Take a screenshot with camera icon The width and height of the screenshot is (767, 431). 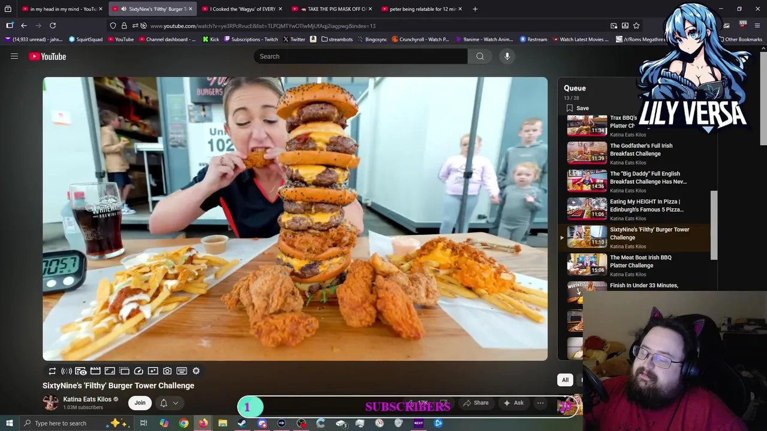click(167, 371)
